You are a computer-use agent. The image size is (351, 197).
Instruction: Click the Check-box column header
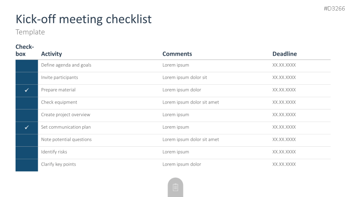point(24,50)
